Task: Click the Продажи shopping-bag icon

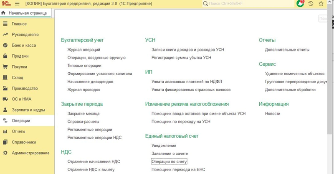Action: (5, 56)
